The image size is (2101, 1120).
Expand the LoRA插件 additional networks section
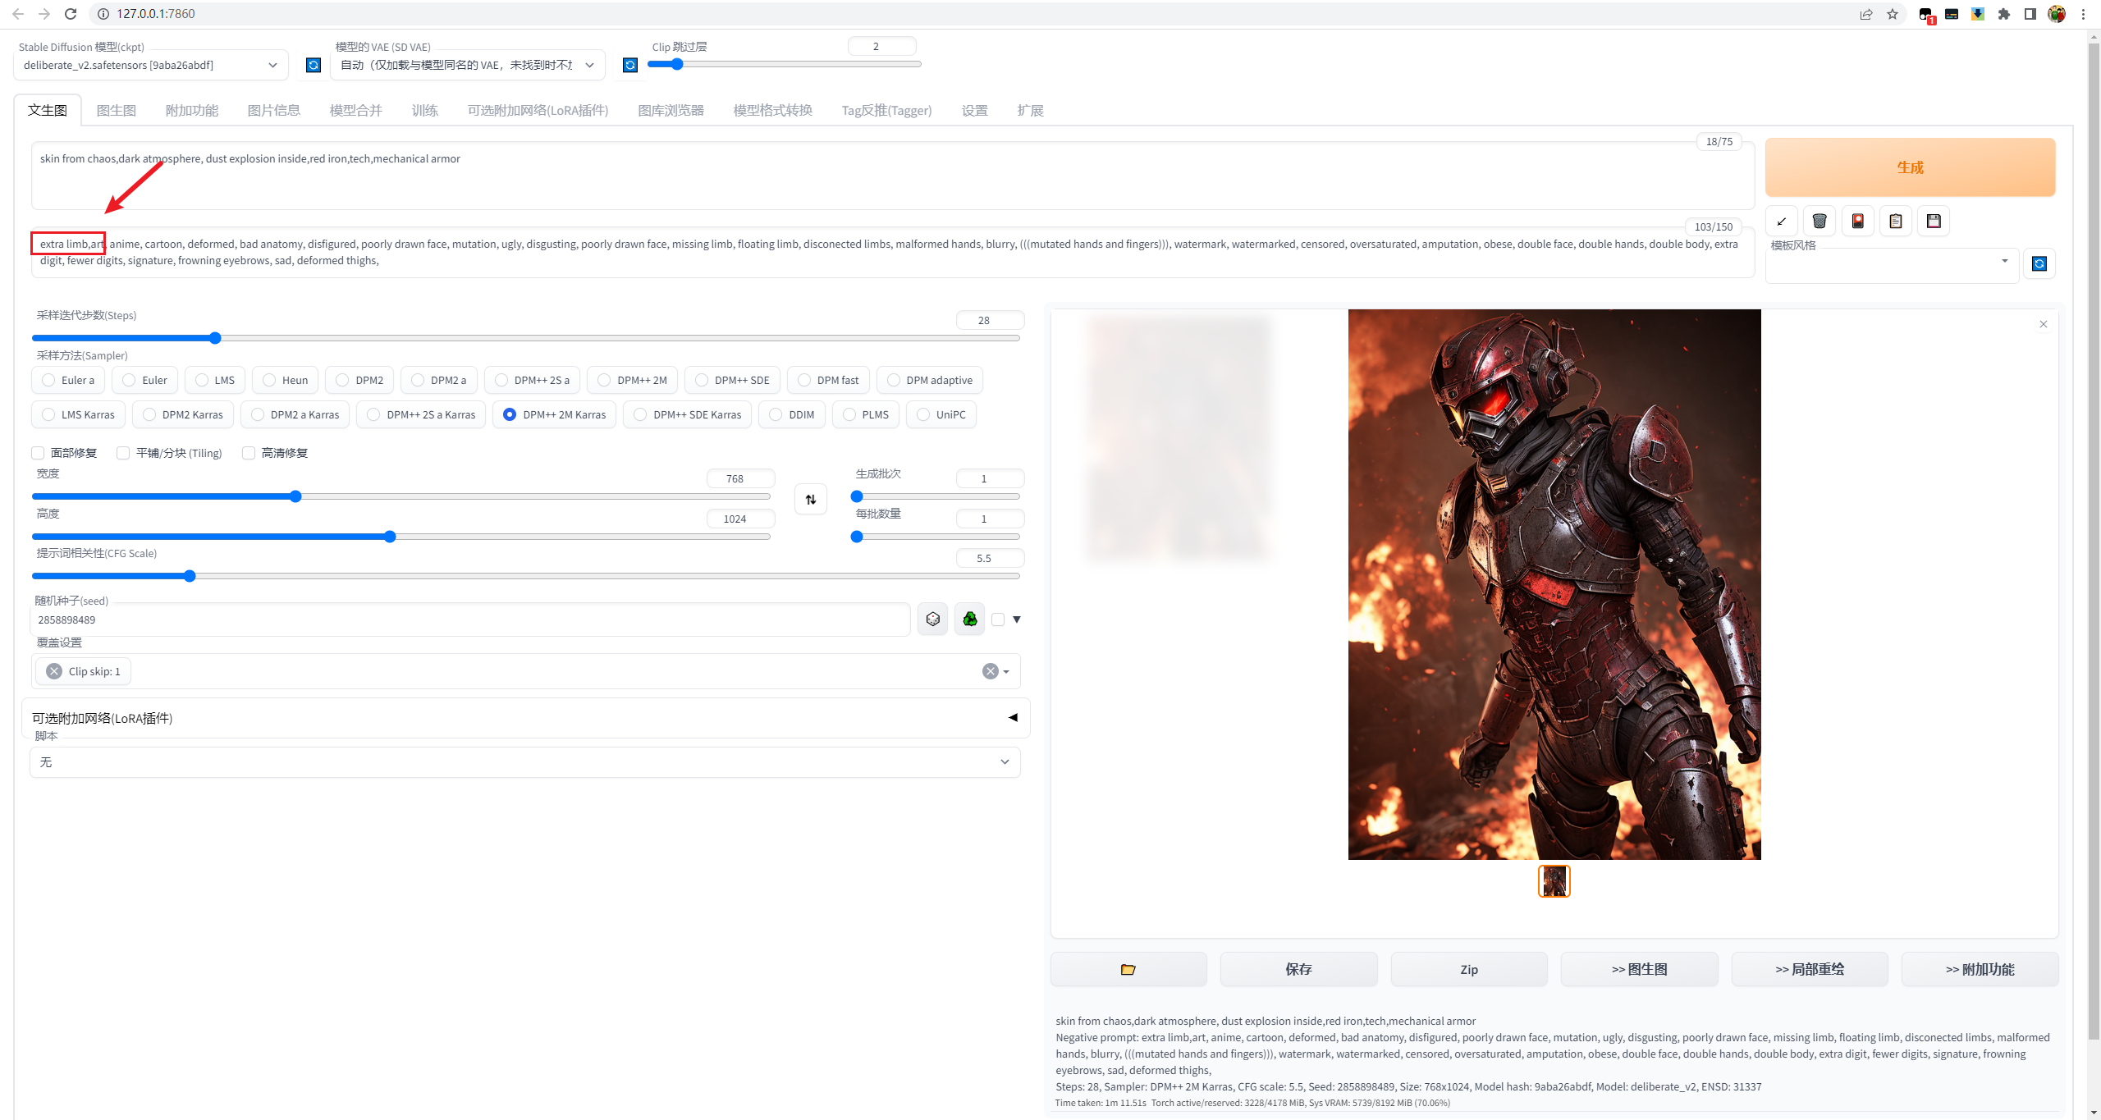pos(1013,718)
